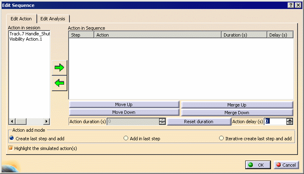Viewport: 304px width, 174px height.
Task: Click the Cancel button
Action: pos(286,165)
